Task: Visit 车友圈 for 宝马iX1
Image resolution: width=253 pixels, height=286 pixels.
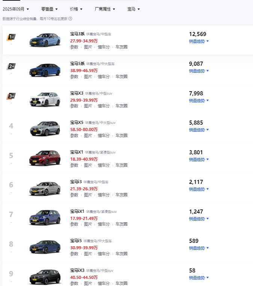Action: pos(121,224)
